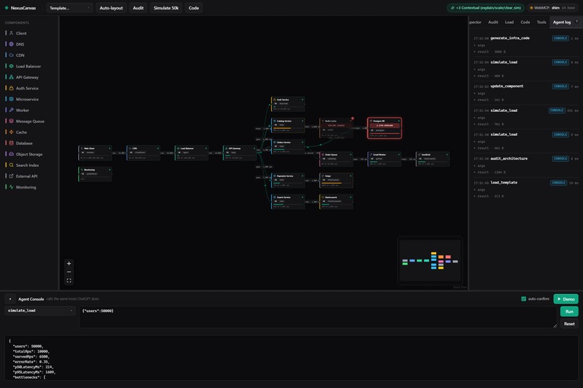Select the Search Index magnifier icon
Viewport: 583px width, 388px height.
click(11, 165)
